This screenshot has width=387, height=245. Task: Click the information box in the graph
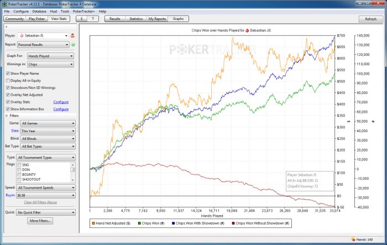coord(310,181)
